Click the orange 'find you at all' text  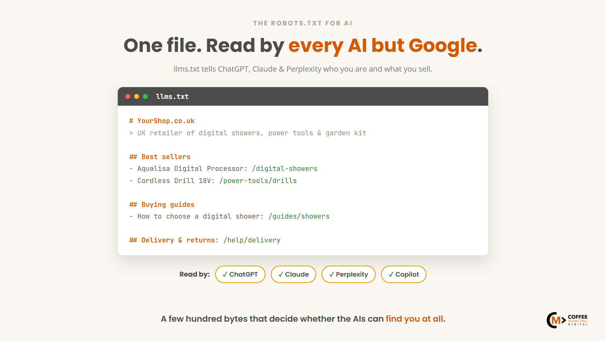(x=414, y=319)
